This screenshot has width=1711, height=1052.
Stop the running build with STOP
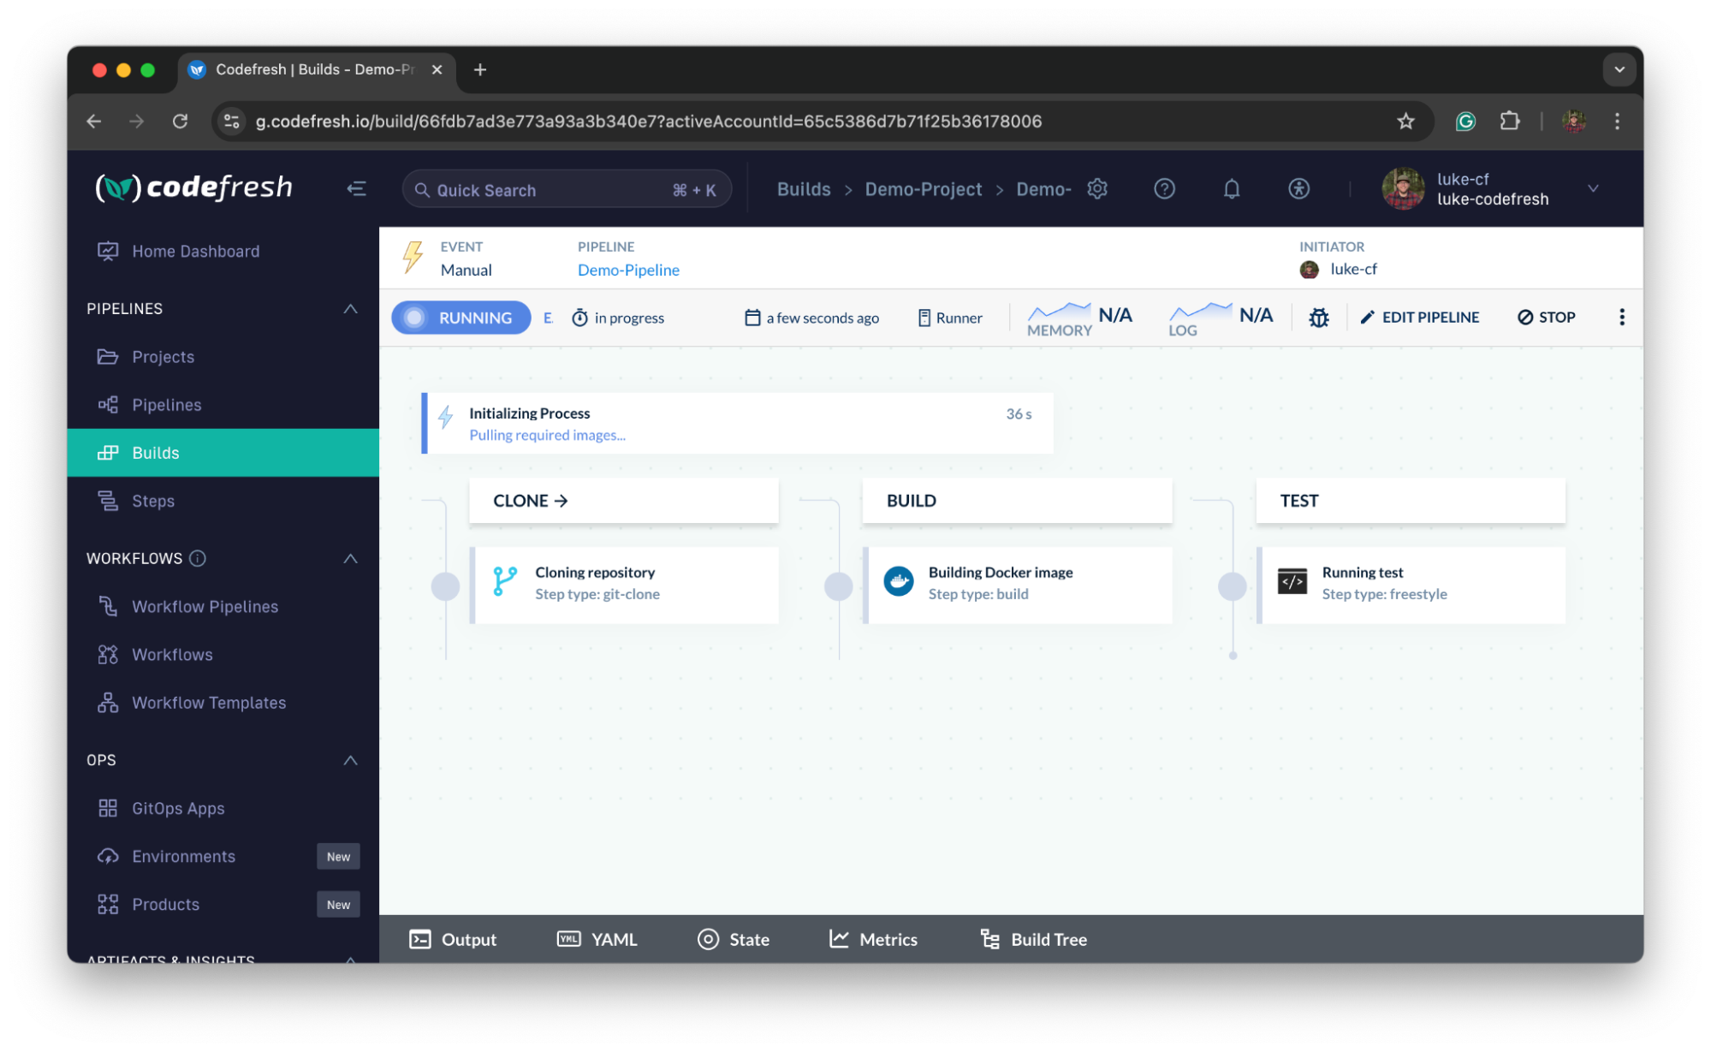1546,317
